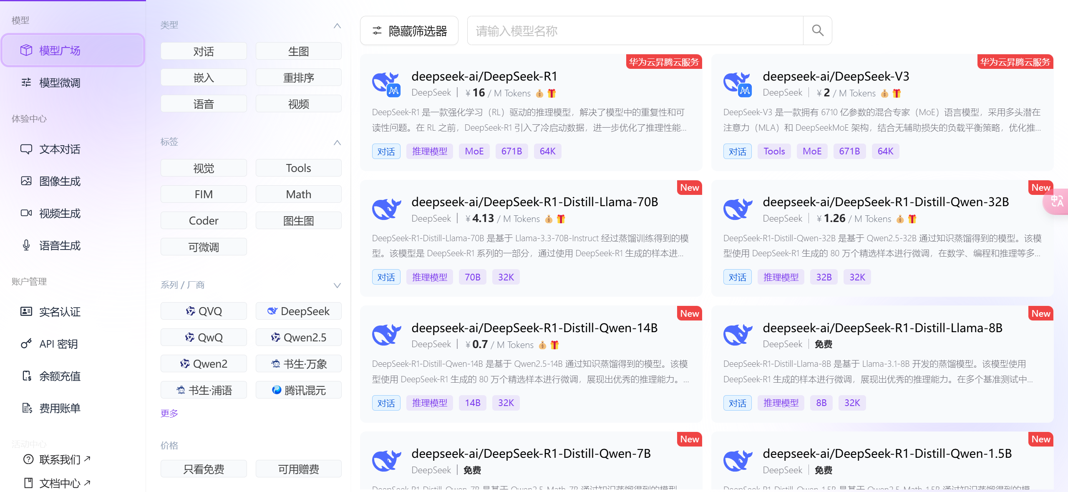1068x492 pixels.
Task: Toggle the 视频 type filter
Action: click(299, 104)
